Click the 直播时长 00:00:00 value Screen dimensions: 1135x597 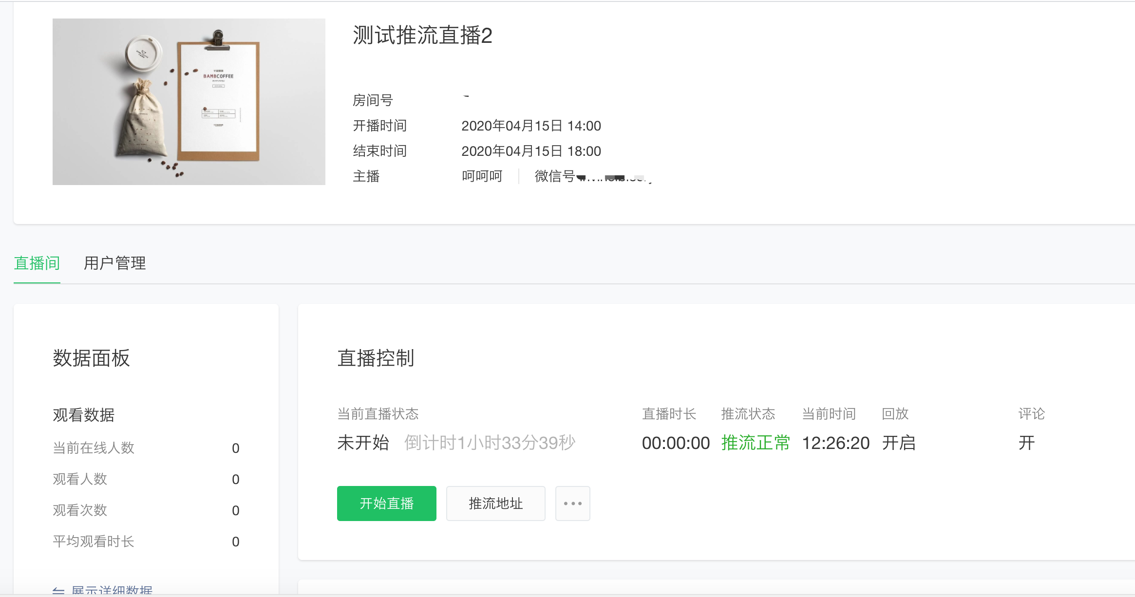coord(676,443)
